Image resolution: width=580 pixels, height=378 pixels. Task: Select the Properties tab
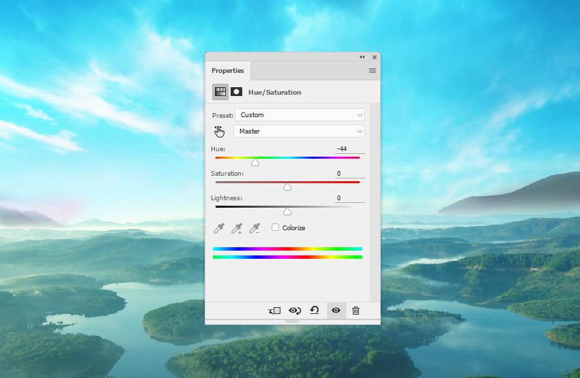pyautogui.click(x=227, y=71)
